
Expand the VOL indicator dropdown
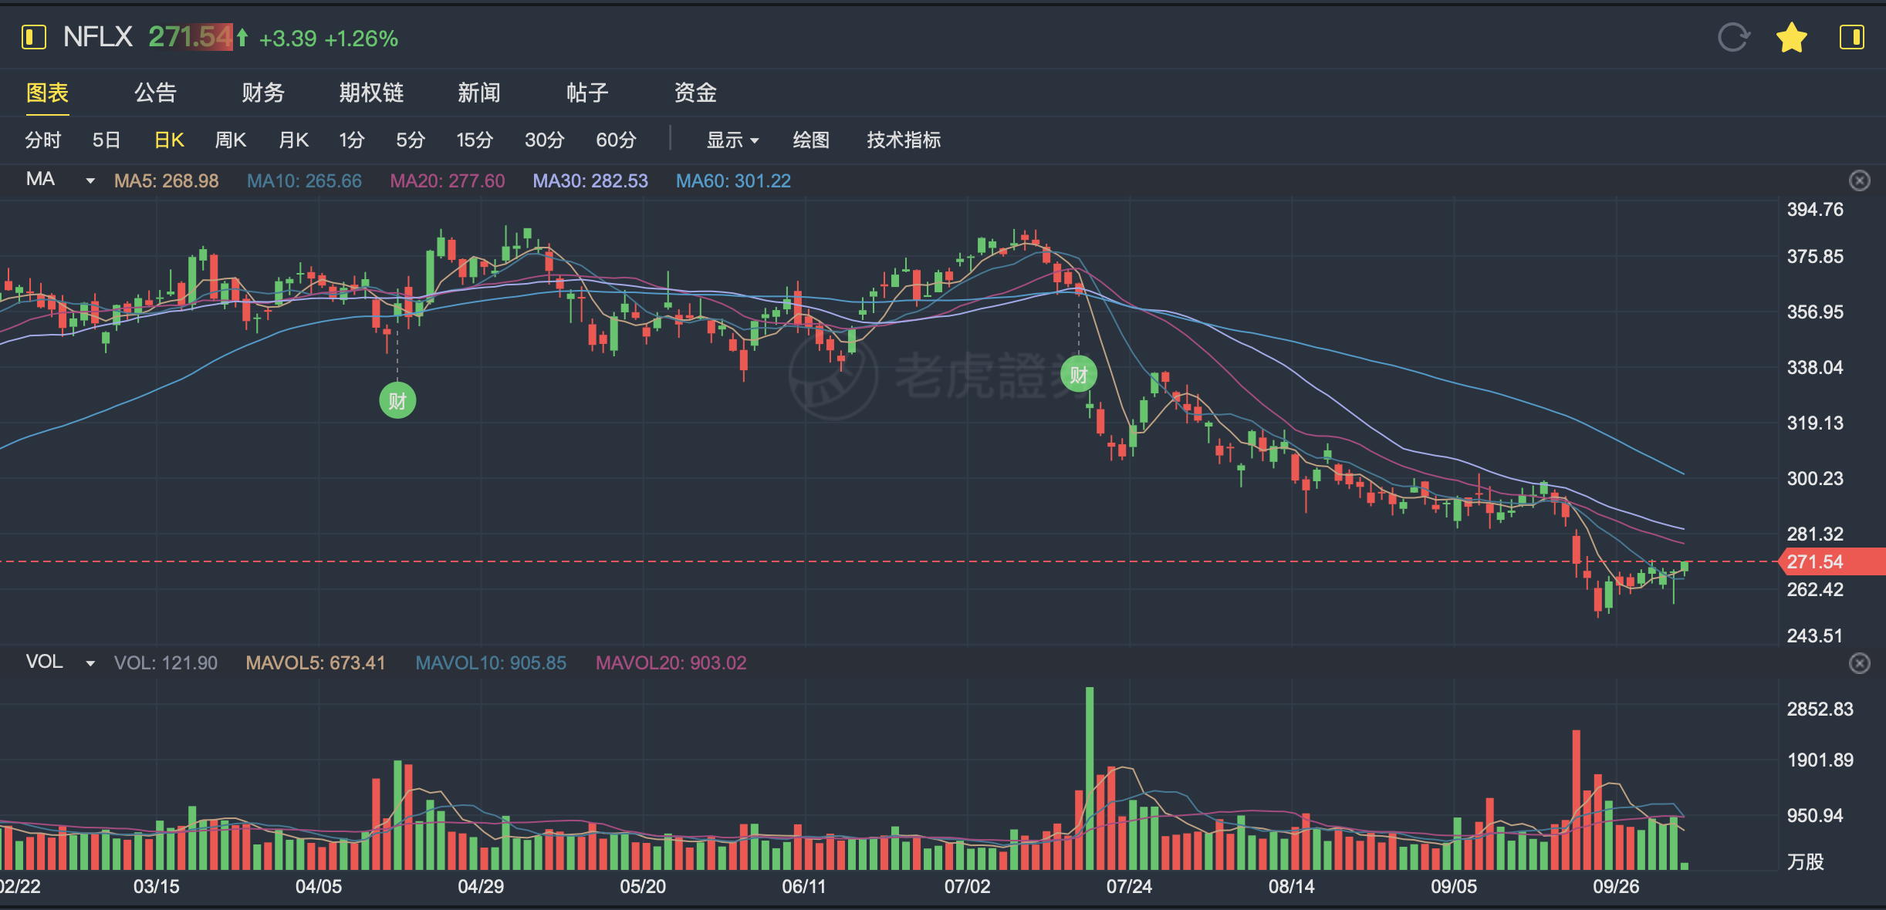(90, 663)
